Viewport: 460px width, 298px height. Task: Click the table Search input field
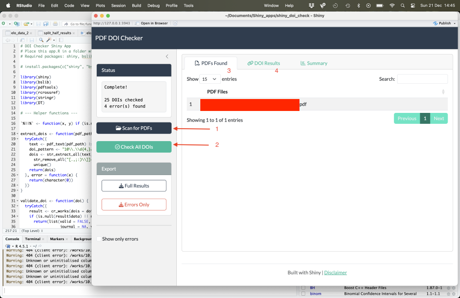422,79
